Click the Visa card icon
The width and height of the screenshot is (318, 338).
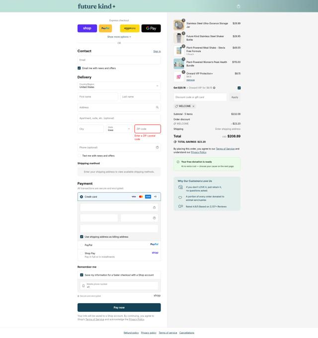pos(134,197)
